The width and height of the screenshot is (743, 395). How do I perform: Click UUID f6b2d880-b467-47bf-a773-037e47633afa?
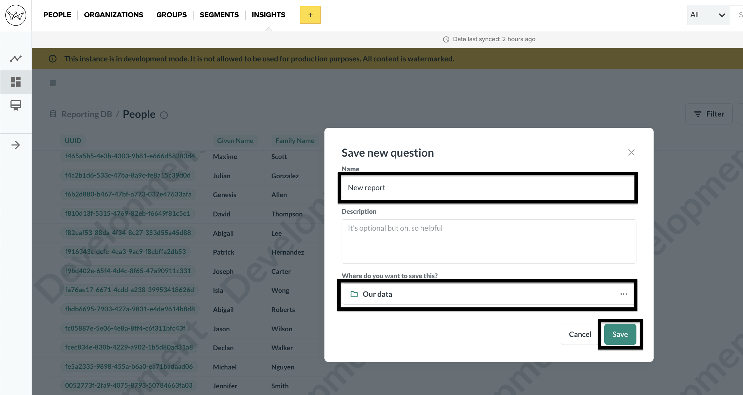pyautogui.click(x=128, y=194)
